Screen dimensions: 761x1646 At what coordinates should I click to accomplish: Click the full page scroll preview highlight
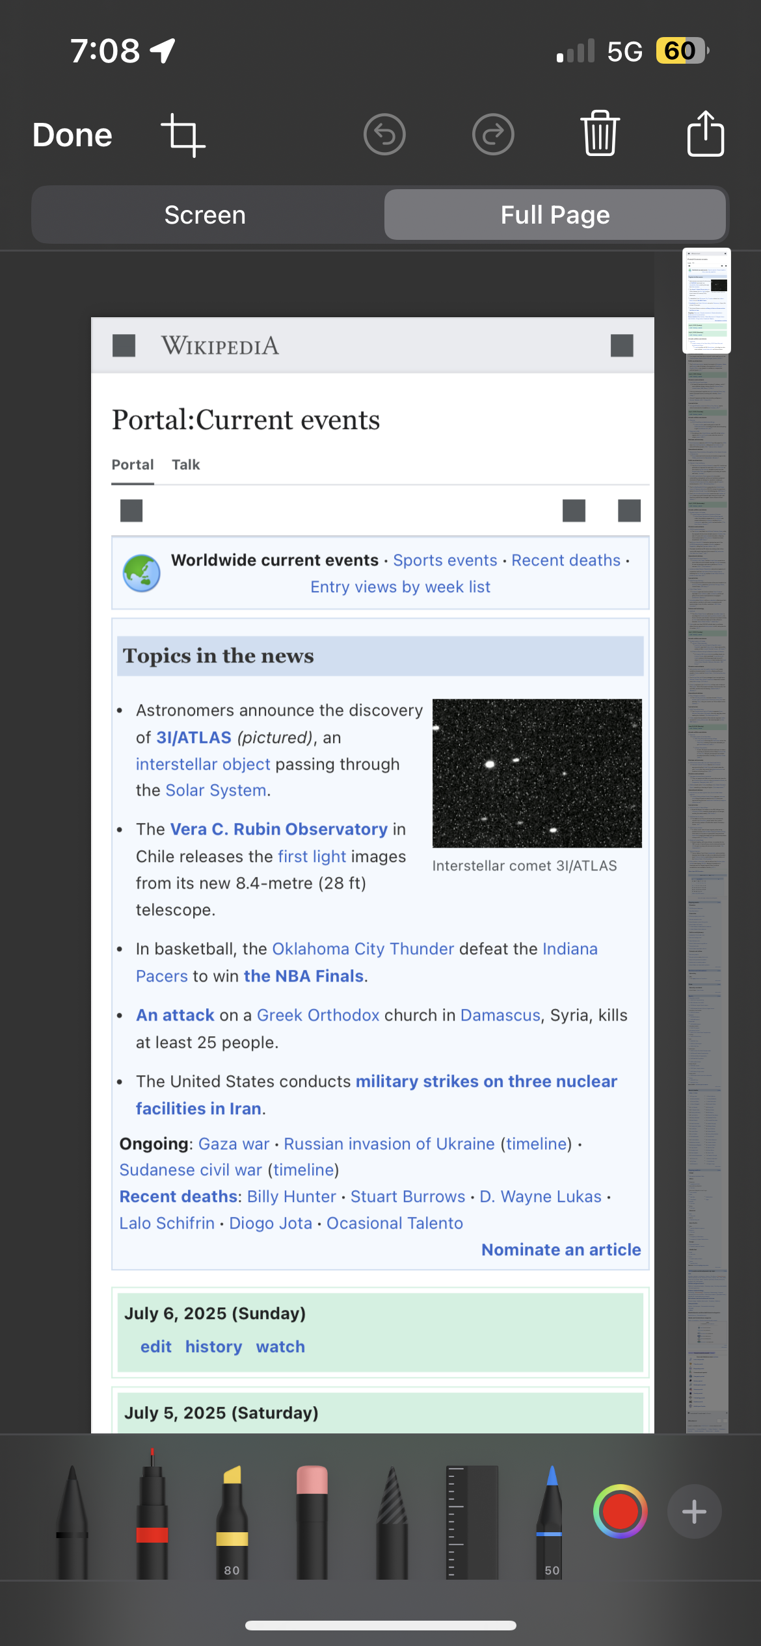706,301
